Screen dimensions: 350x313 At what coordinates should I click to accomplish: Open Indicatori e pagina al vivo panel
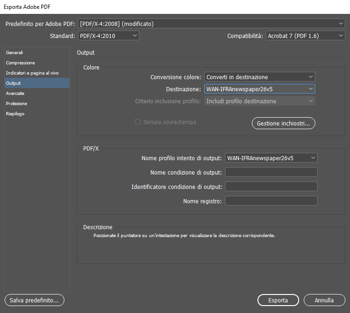pos(37,73)
